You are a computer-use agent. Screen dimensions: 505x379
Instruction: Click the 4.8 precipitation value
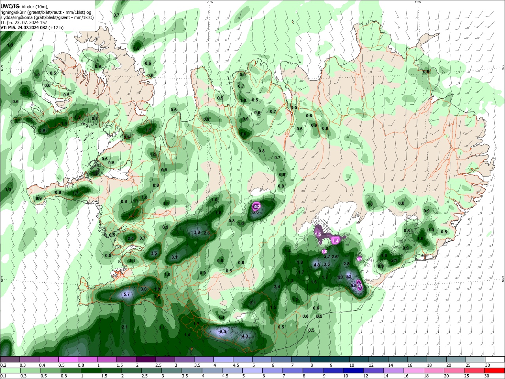click(x=317, y=265)
